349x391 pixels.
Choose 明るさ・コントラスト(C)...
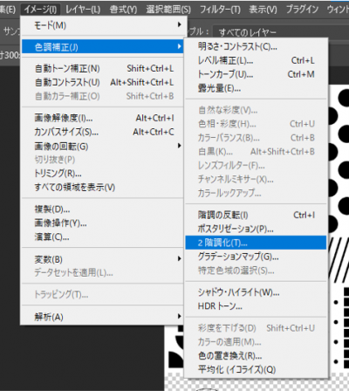point(256,46)
